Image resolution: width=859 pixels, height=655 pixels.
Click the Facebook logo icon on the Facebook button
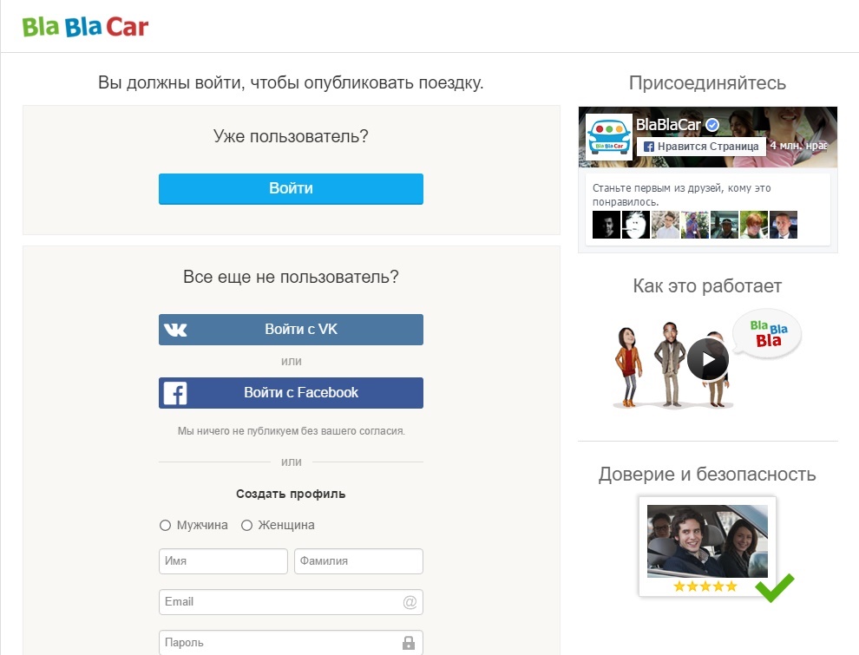click(175, 393)
